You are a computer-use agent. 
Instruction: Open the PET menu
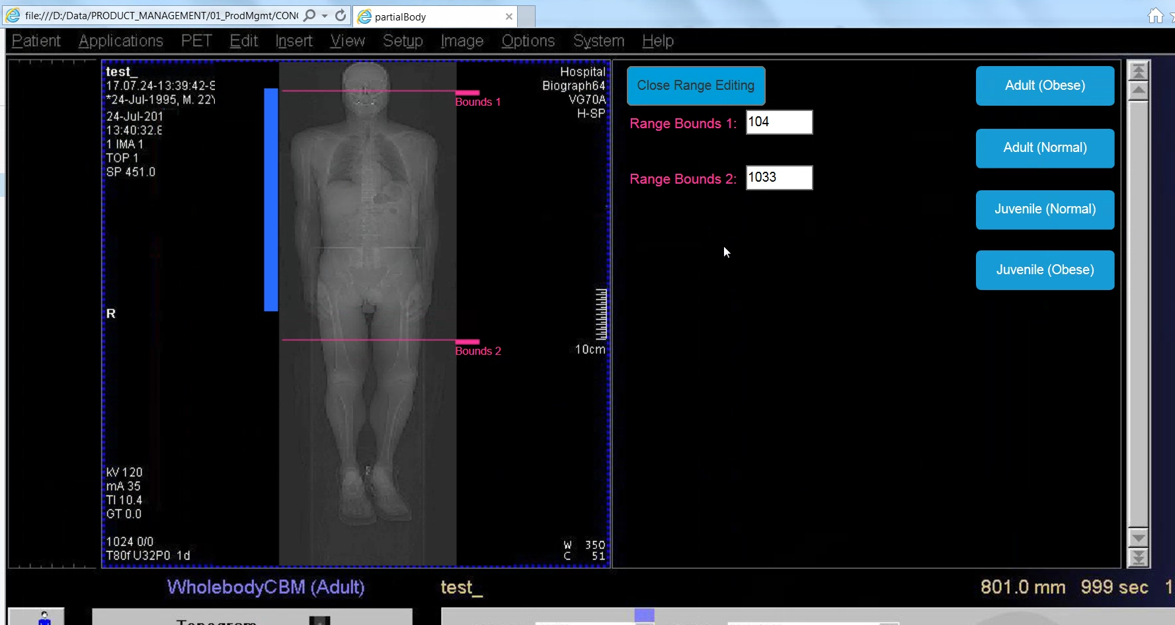(x=196, y=41)
